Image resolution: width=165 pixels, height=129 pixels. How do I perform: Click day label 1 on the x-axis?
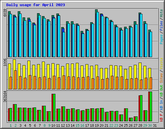11,125
